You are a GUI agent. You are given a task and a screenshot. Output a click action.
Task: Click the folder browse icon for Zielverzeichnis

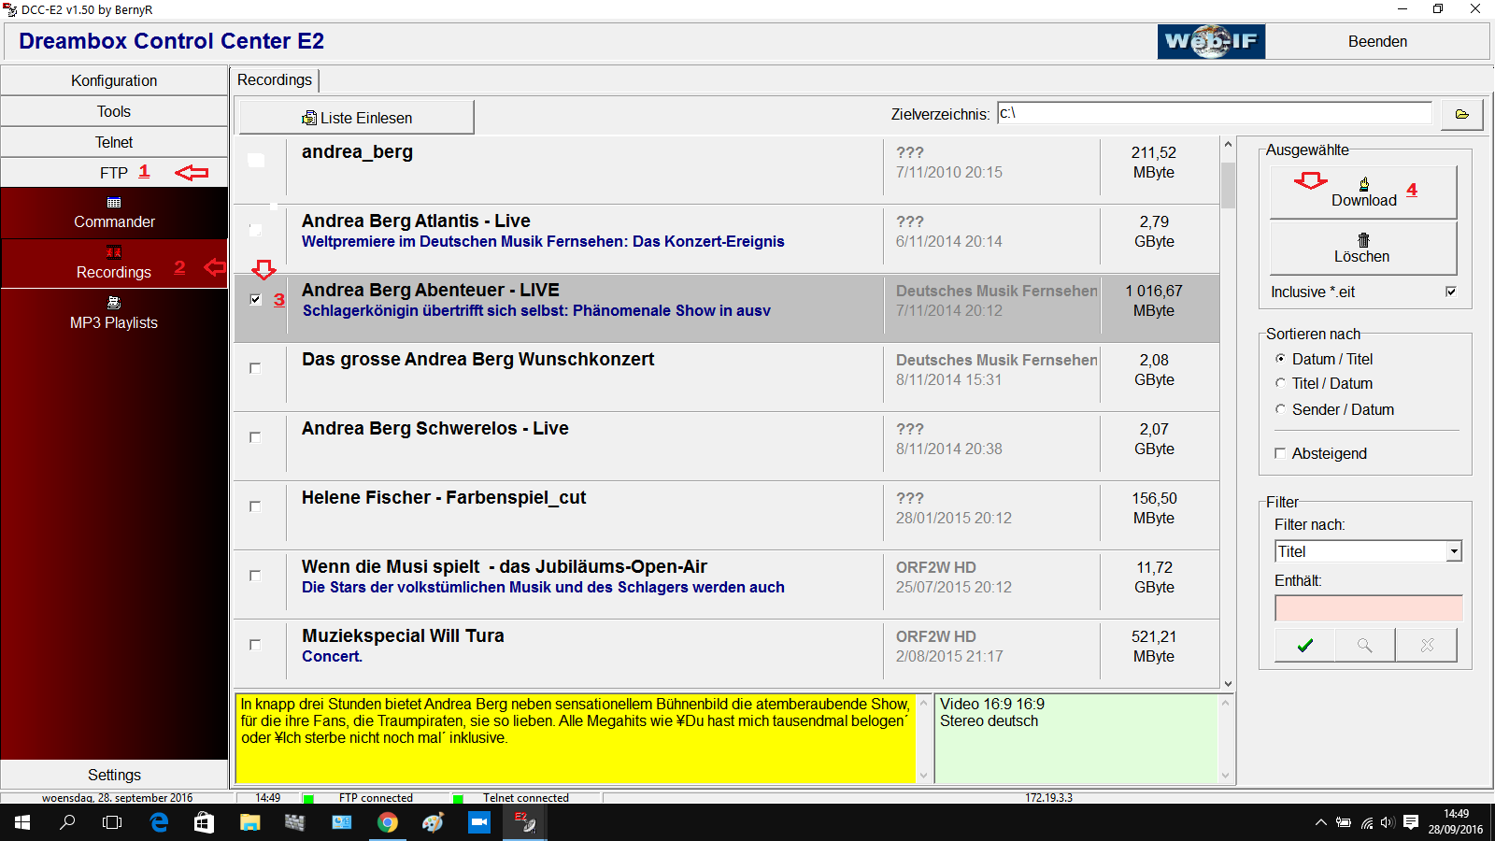pyautogui.click(x=1462, y=114)
